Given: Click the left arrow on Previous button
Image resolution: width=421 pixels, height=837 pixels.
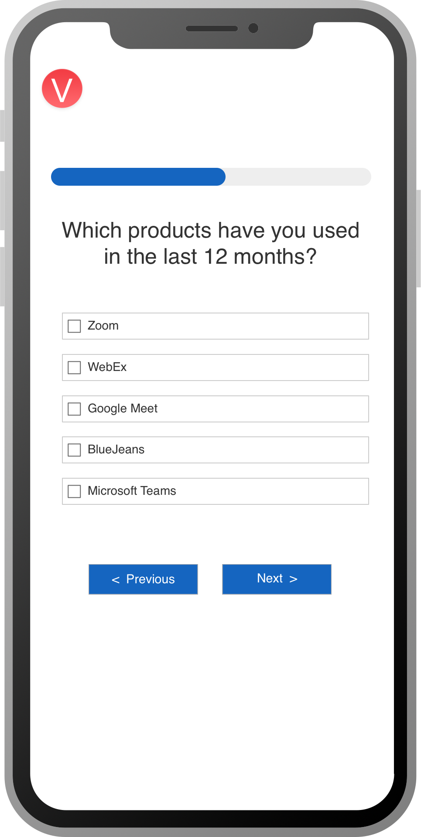Looking at the screenshot, I should coord(116,580).
